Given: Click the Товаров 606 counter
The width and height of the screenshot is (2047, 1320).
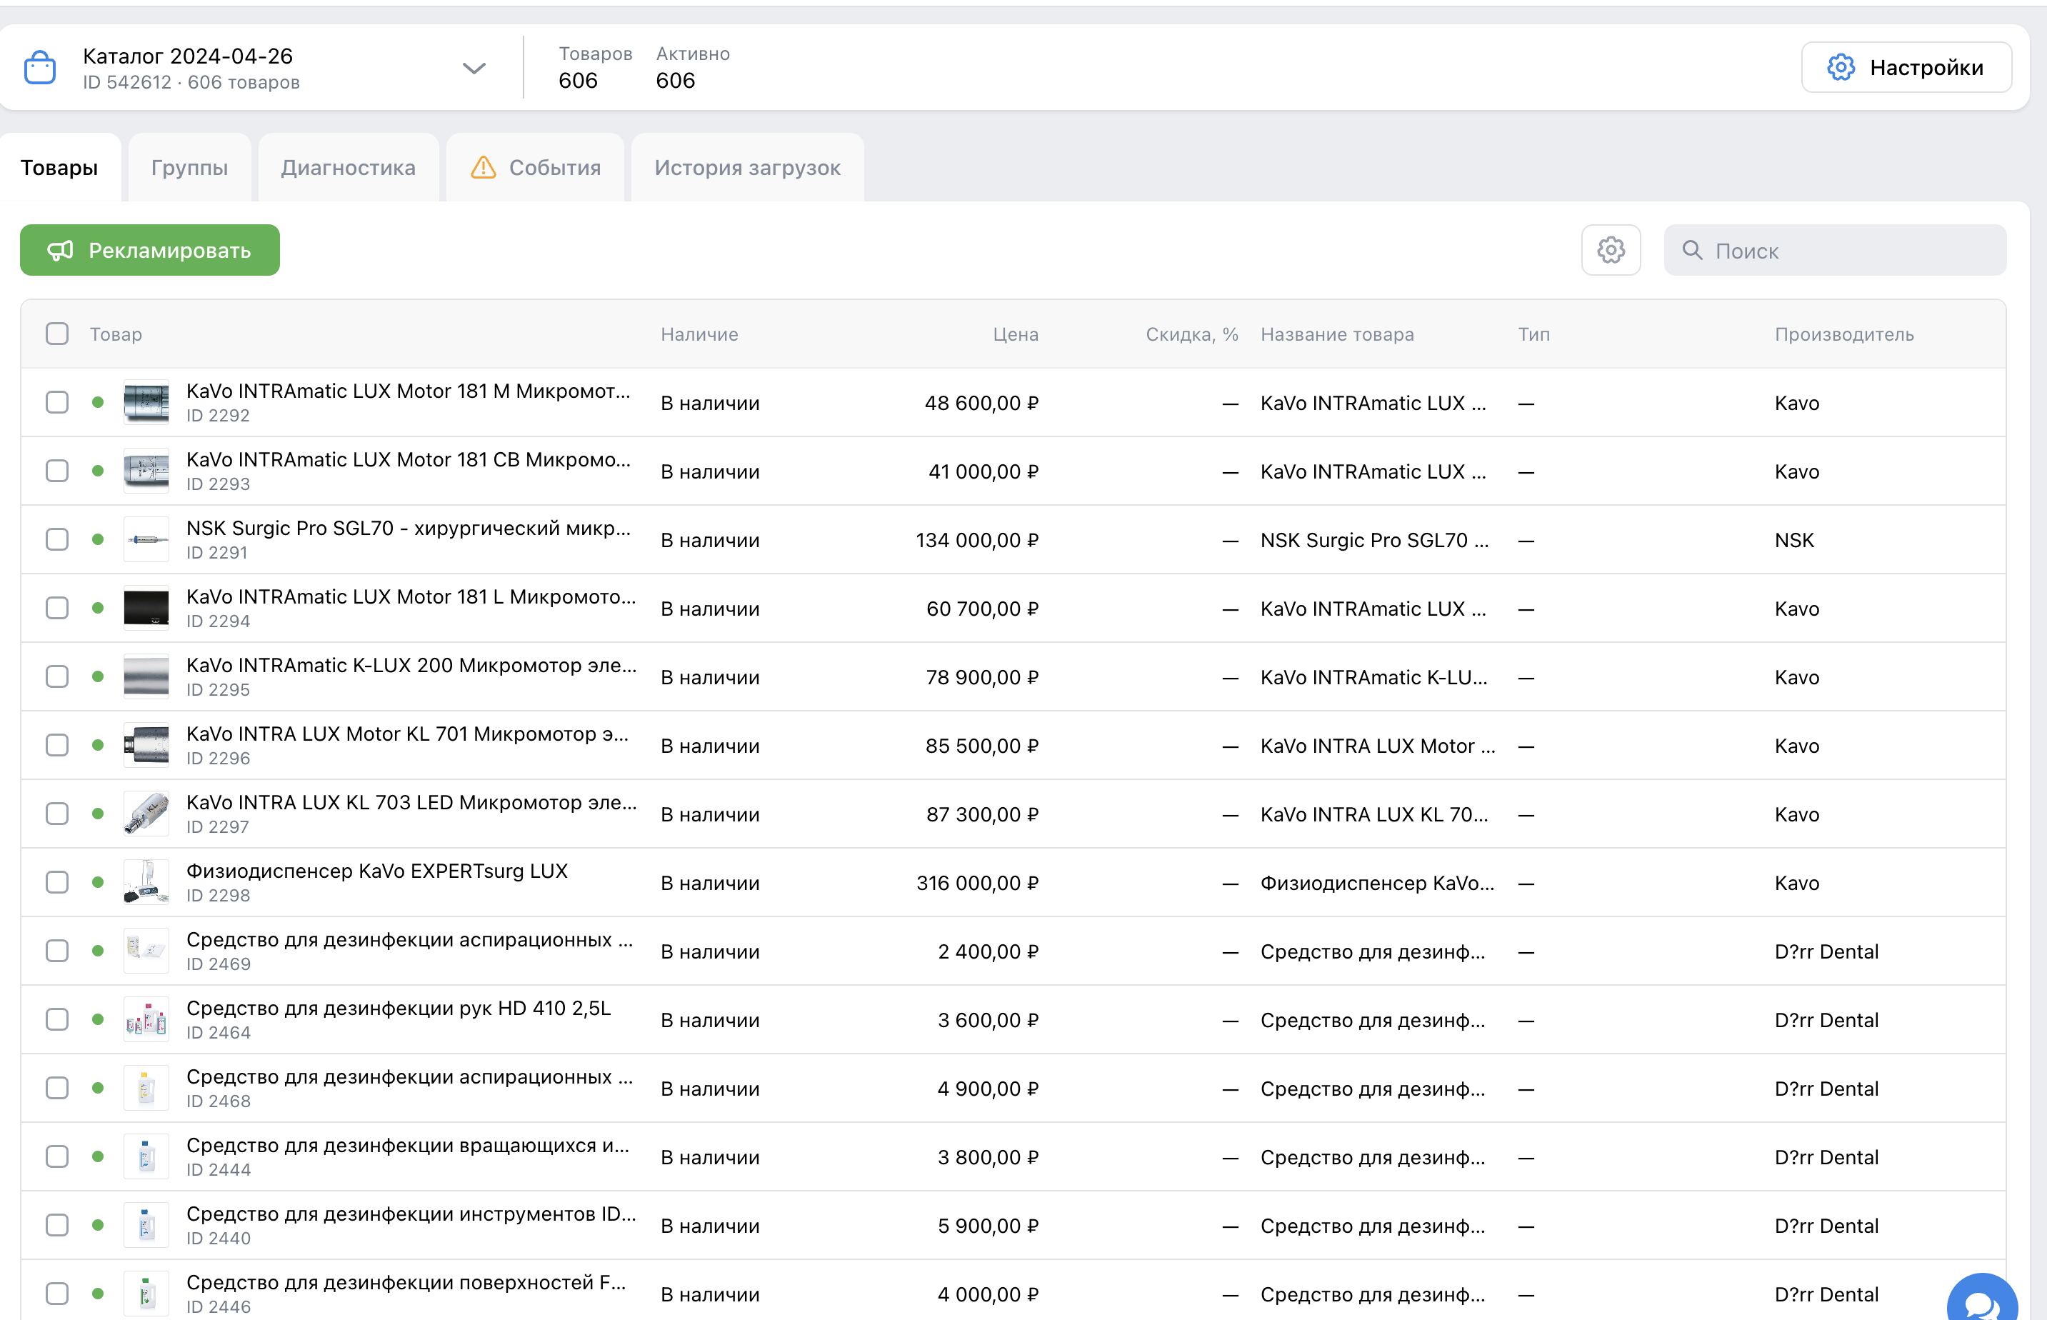Looking at the screenshot, I should 596,68.
